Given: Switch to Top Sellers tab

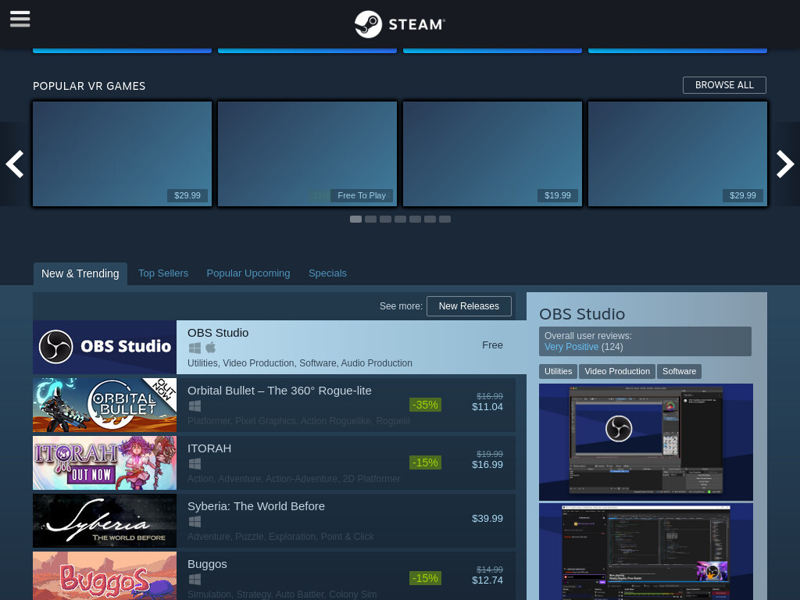Looking at the screenshot, I should [163, 273].
